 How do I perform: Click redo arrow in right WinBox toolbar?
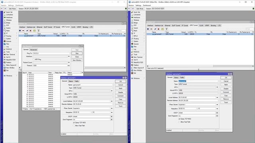pyautogui.click(x=133, y=9)
